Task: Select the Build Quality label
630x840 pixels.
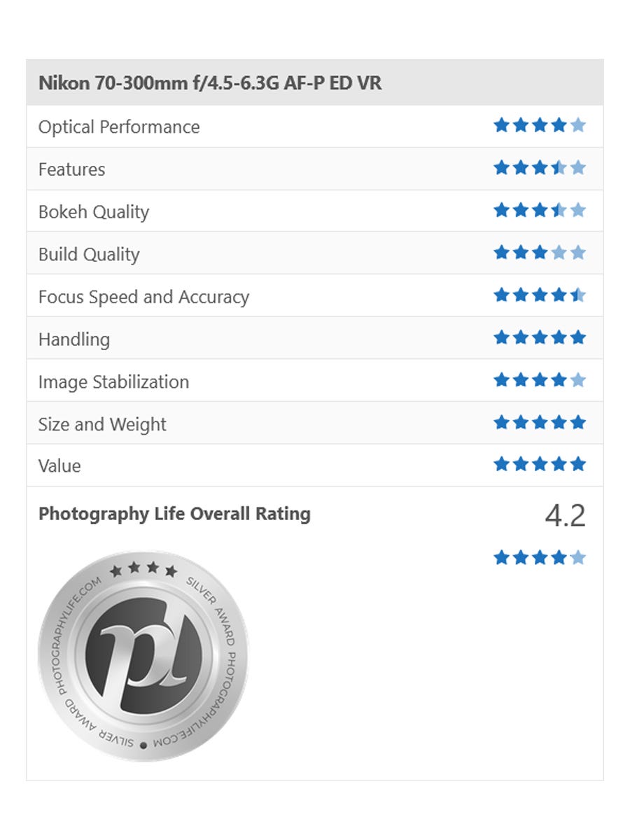Action: pyautogui.click(x=89, y=254)
